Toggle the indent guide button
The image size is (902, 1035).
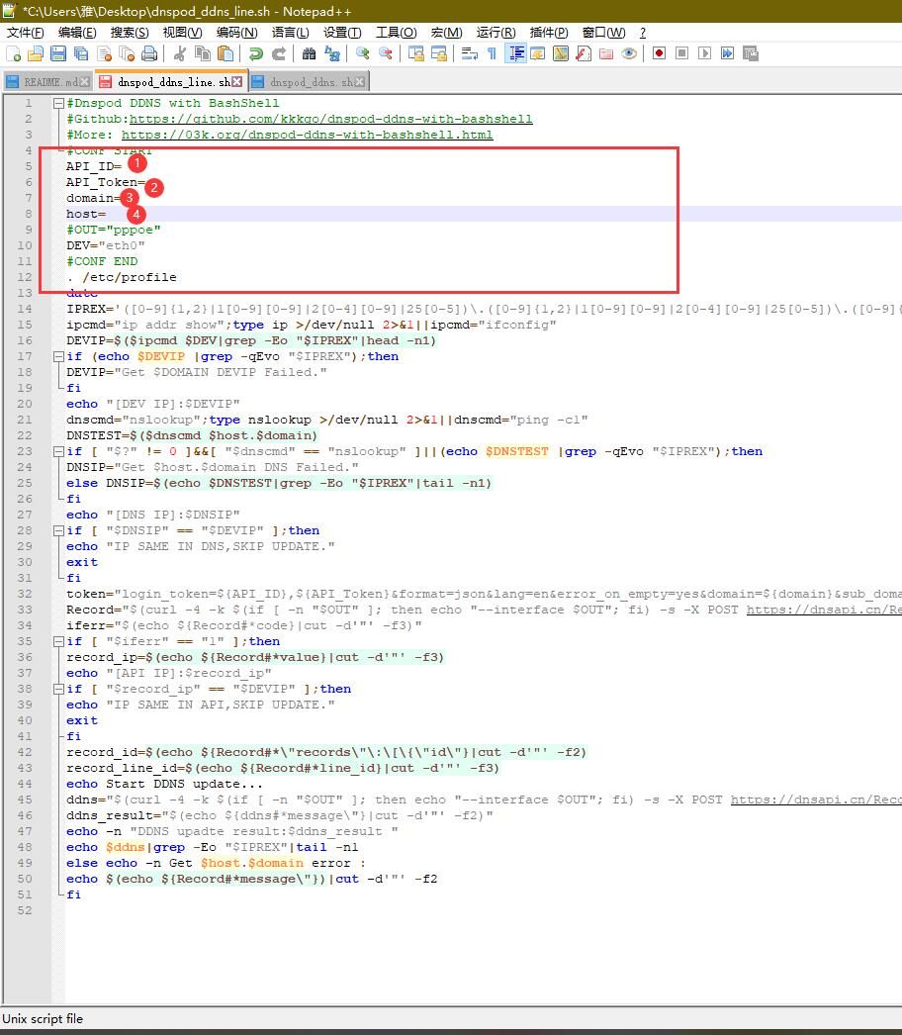[515, 53]
